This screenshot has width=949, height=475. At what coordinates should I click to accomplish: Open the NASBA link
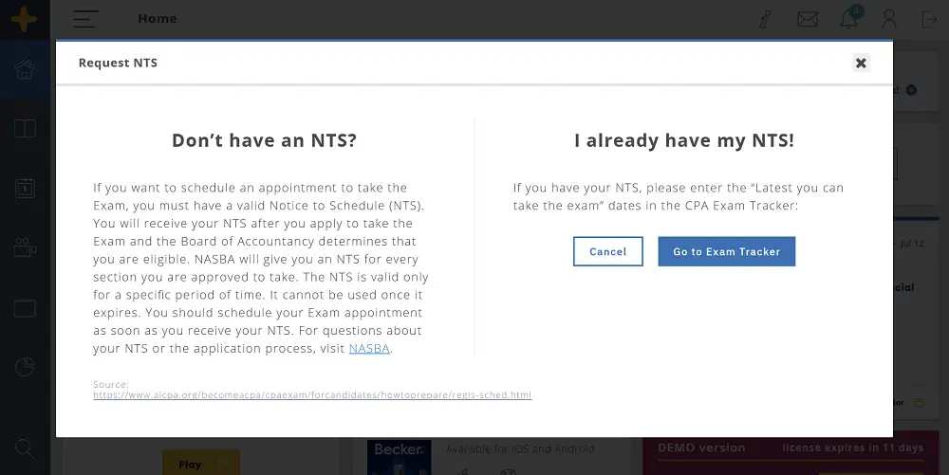369,349
